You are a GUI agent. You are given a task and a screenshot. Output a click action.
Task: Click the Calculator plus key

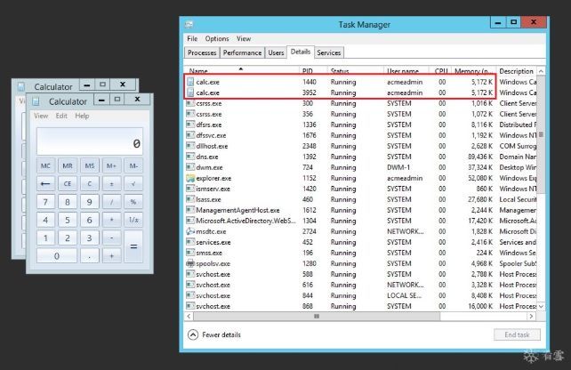111,255
